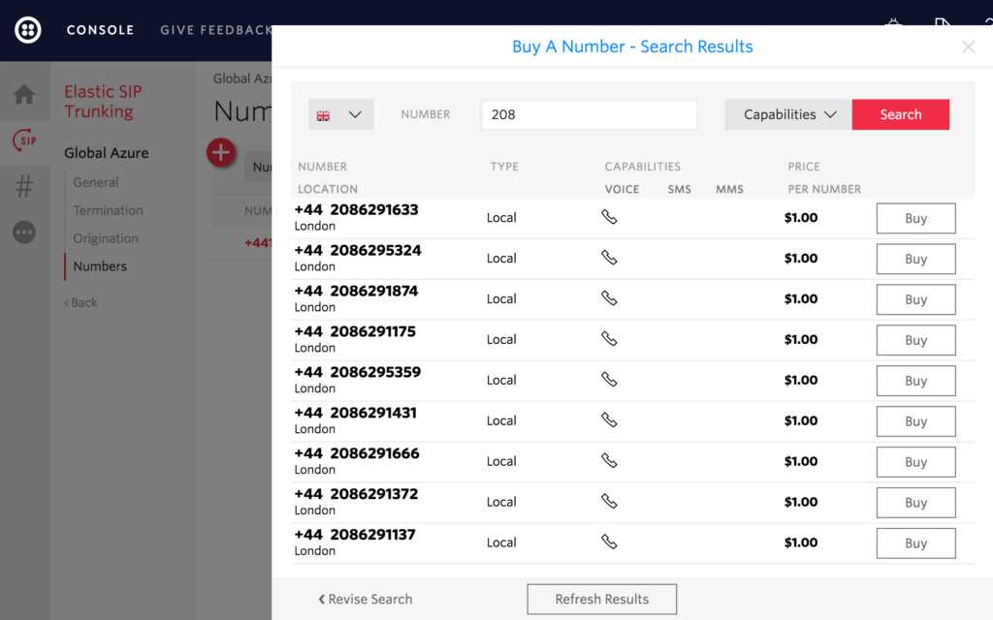The image size is (993, 620).
Task: Click the PRICE column header
Action: [804, 167]
